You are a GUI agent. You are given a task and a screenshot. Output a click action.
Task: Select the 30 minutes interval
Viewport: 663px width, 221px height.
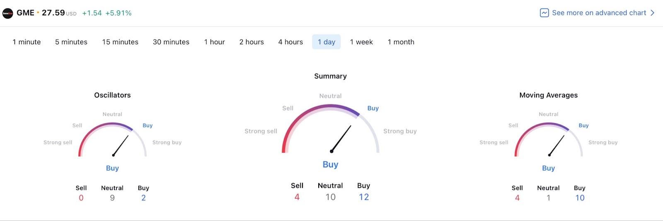point(171,42)
